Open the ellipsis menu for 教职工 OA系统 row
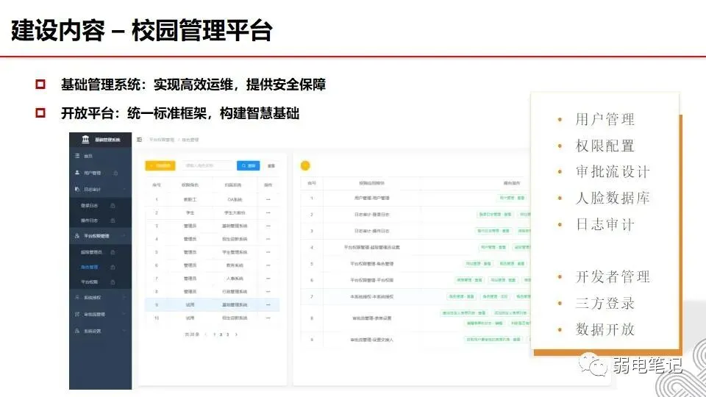The image size is (706, 397). (x=268, y=199)
